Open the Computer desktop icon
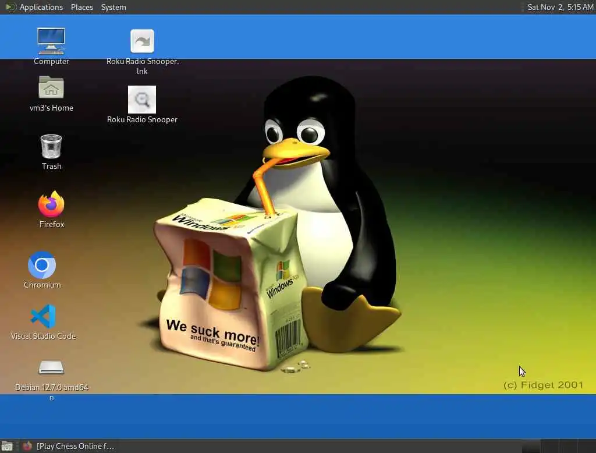This screenshot has height=453, width=596. click(x=51, y=41)
